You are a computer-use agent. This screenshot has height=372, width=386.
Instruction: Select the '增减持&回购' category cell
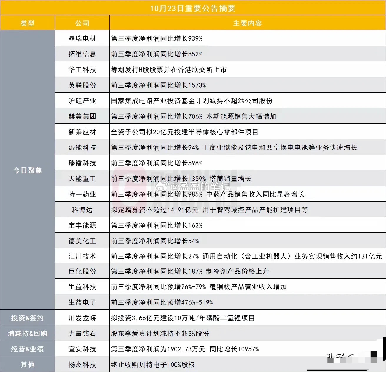point(27,334)
